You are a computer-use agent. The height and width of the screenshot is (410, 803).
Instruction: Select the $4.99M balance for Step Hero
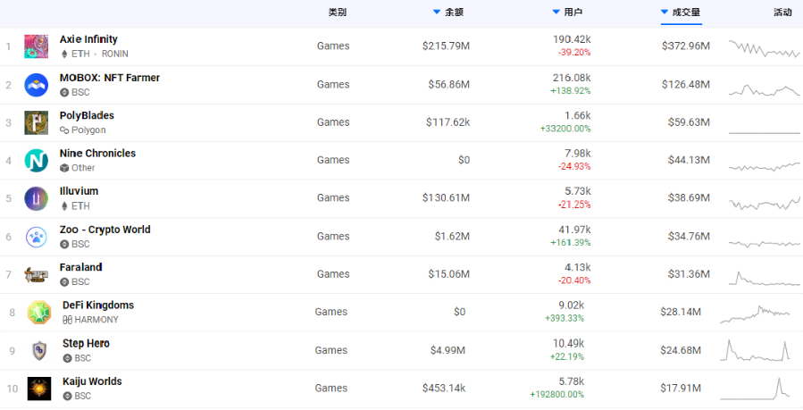[448, 351]
